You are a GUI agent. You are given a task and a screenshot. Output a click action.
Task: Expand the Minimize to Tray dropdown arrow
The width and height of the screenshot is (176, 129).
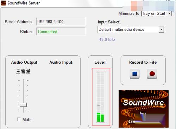coord(169,13)
